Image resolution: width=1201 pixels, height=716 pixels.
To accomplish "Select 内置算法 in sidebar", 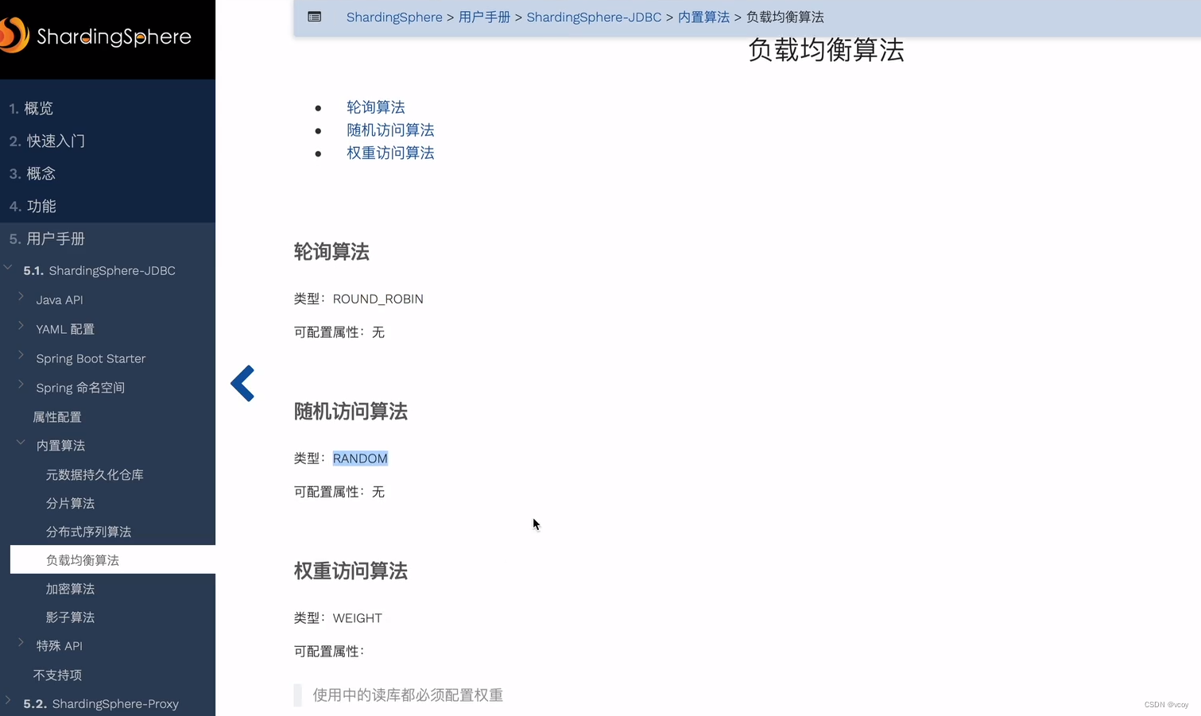I will [60, 446].
